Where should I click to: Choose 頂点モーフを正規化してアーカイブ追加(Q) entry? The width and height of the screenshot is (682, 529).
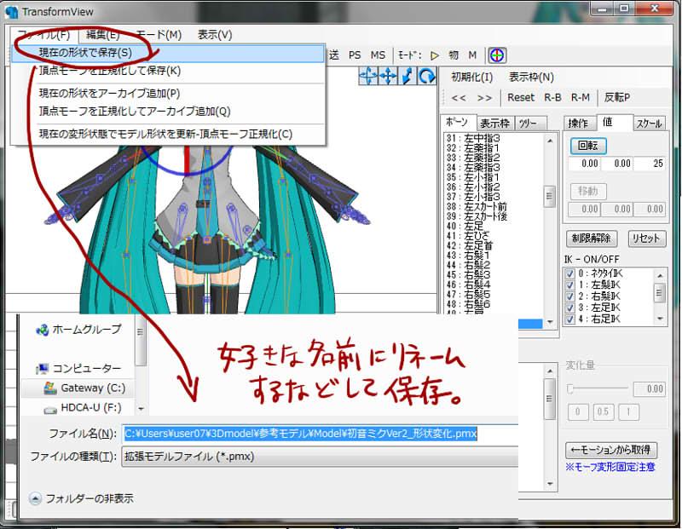[x=168, y=112]
